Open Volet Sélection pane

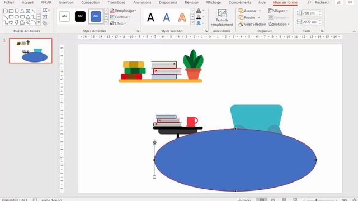252,24
